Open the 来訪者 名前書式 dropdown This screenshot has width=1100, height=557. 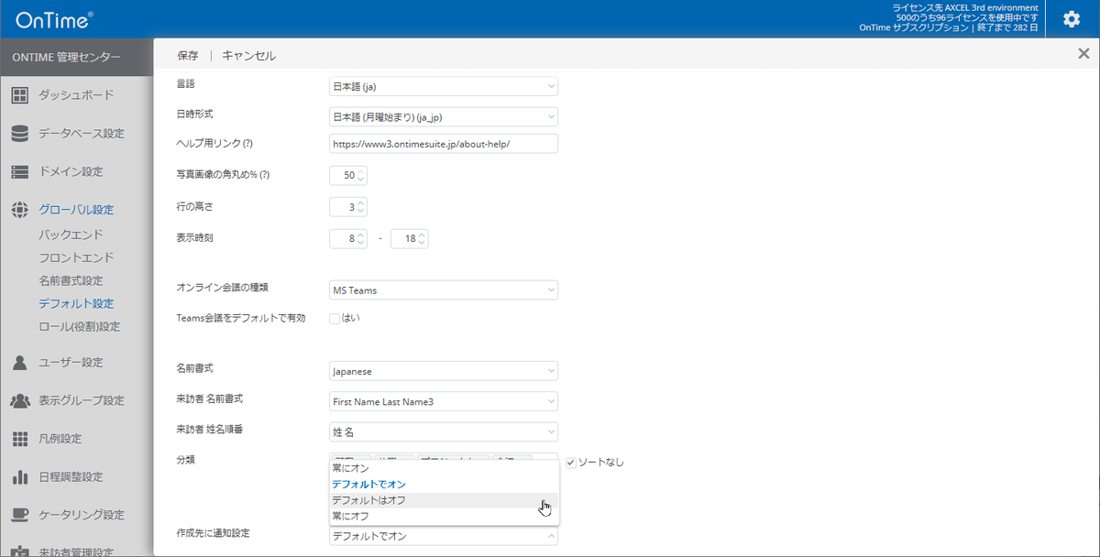444,401
